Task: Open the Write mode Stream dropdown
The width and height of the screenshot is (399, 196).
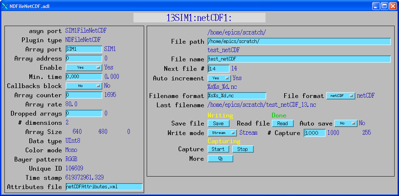Action: [x=222, y=133]
